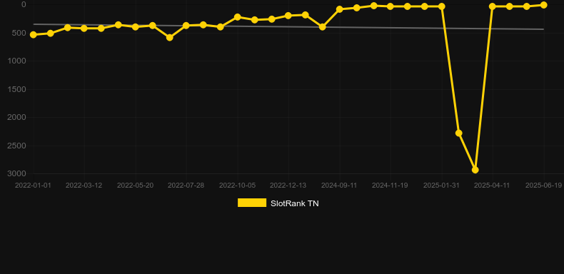Click the data point above 2025-01-31
The image size is (564, 274).
coord(441,6)
